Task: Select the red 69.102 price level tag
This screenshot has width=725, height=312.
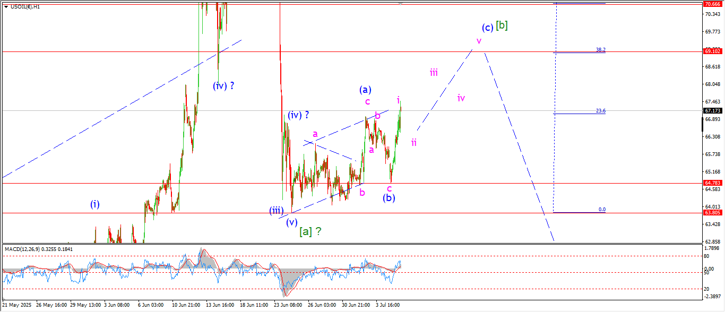Action: [711, 51]
